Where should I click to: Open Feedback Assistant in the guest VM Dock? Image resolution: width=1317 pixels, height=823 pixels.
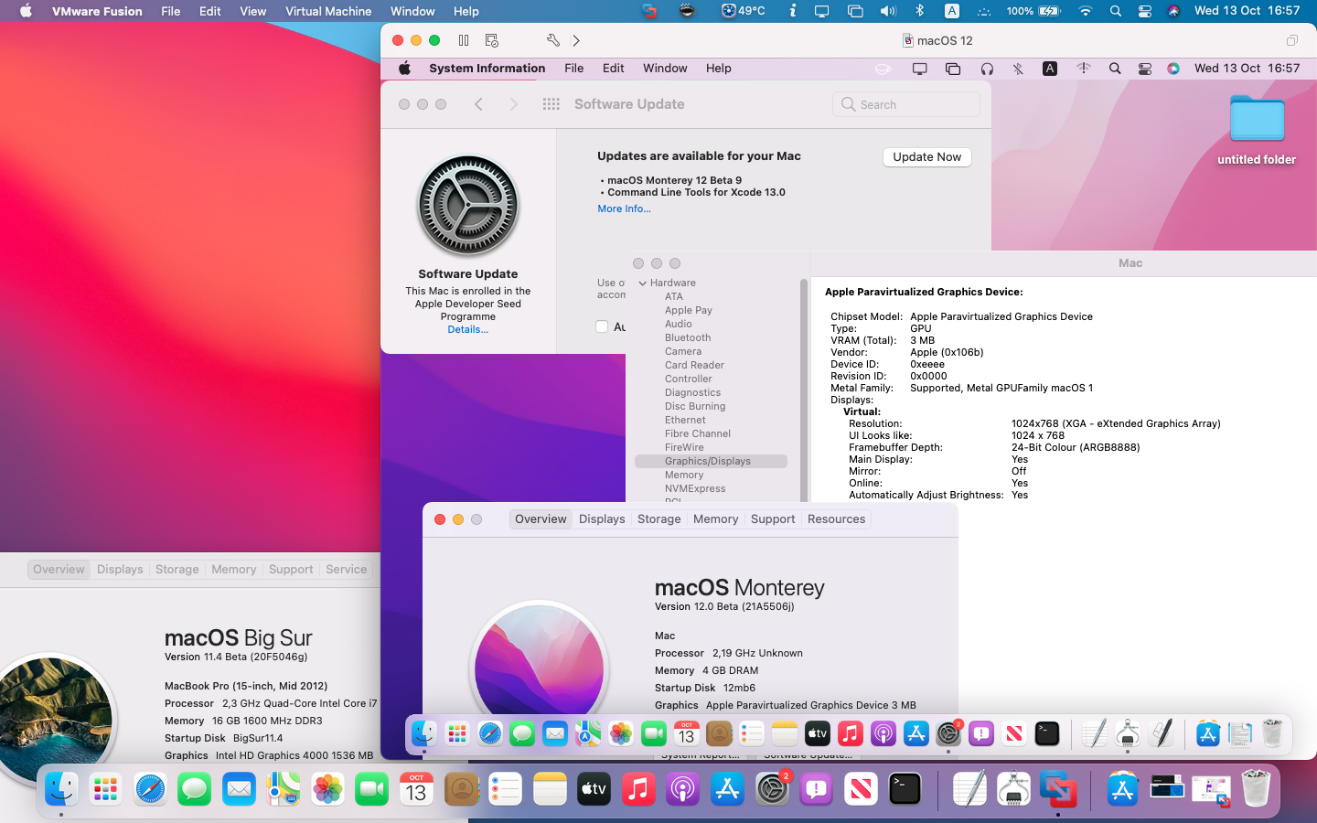pyautogui.click(x=981, y=733)
